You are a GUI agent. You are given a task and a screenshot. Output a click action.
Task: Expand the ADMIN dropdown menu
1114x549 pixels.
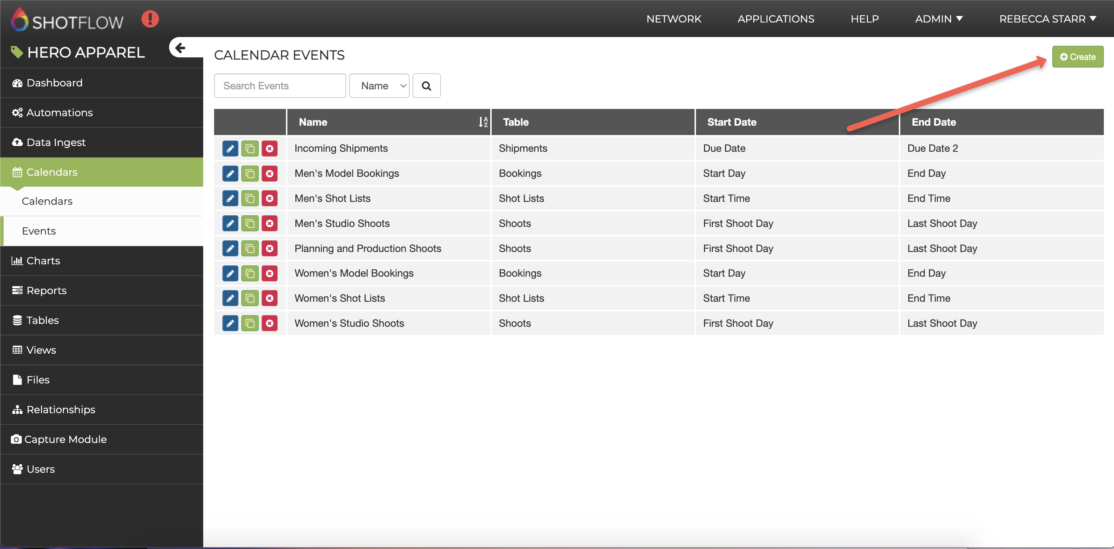click(938, 19)
